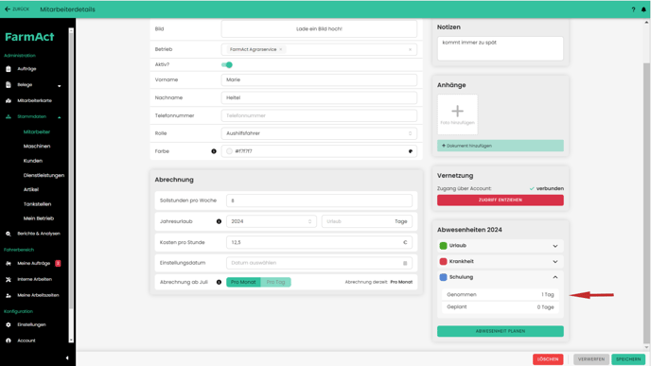This screenshot has height=366, width=651.
Task: Click the blue Schulung color square
Action: tap(443, 277)
